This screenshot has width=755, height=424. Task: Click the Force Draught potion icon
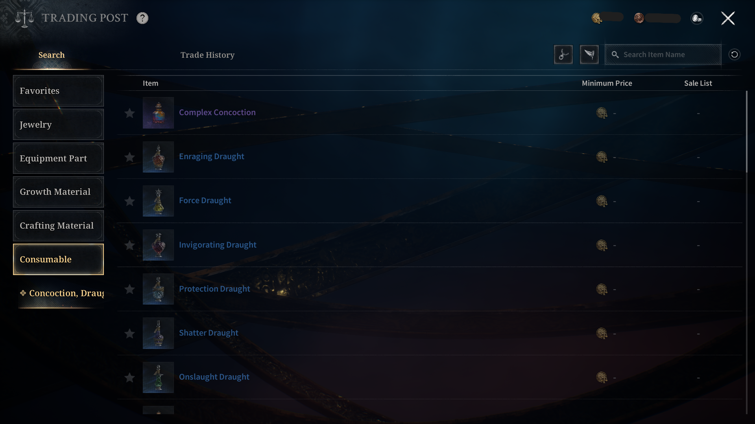click(158, 201)
